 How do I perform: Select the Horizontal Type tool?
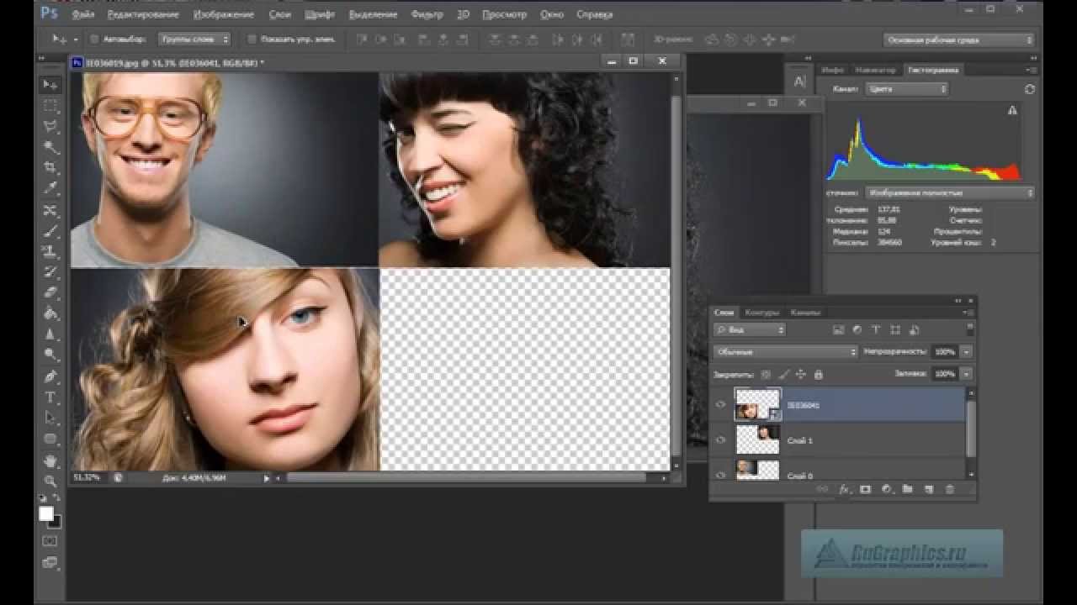coord(50,397)
